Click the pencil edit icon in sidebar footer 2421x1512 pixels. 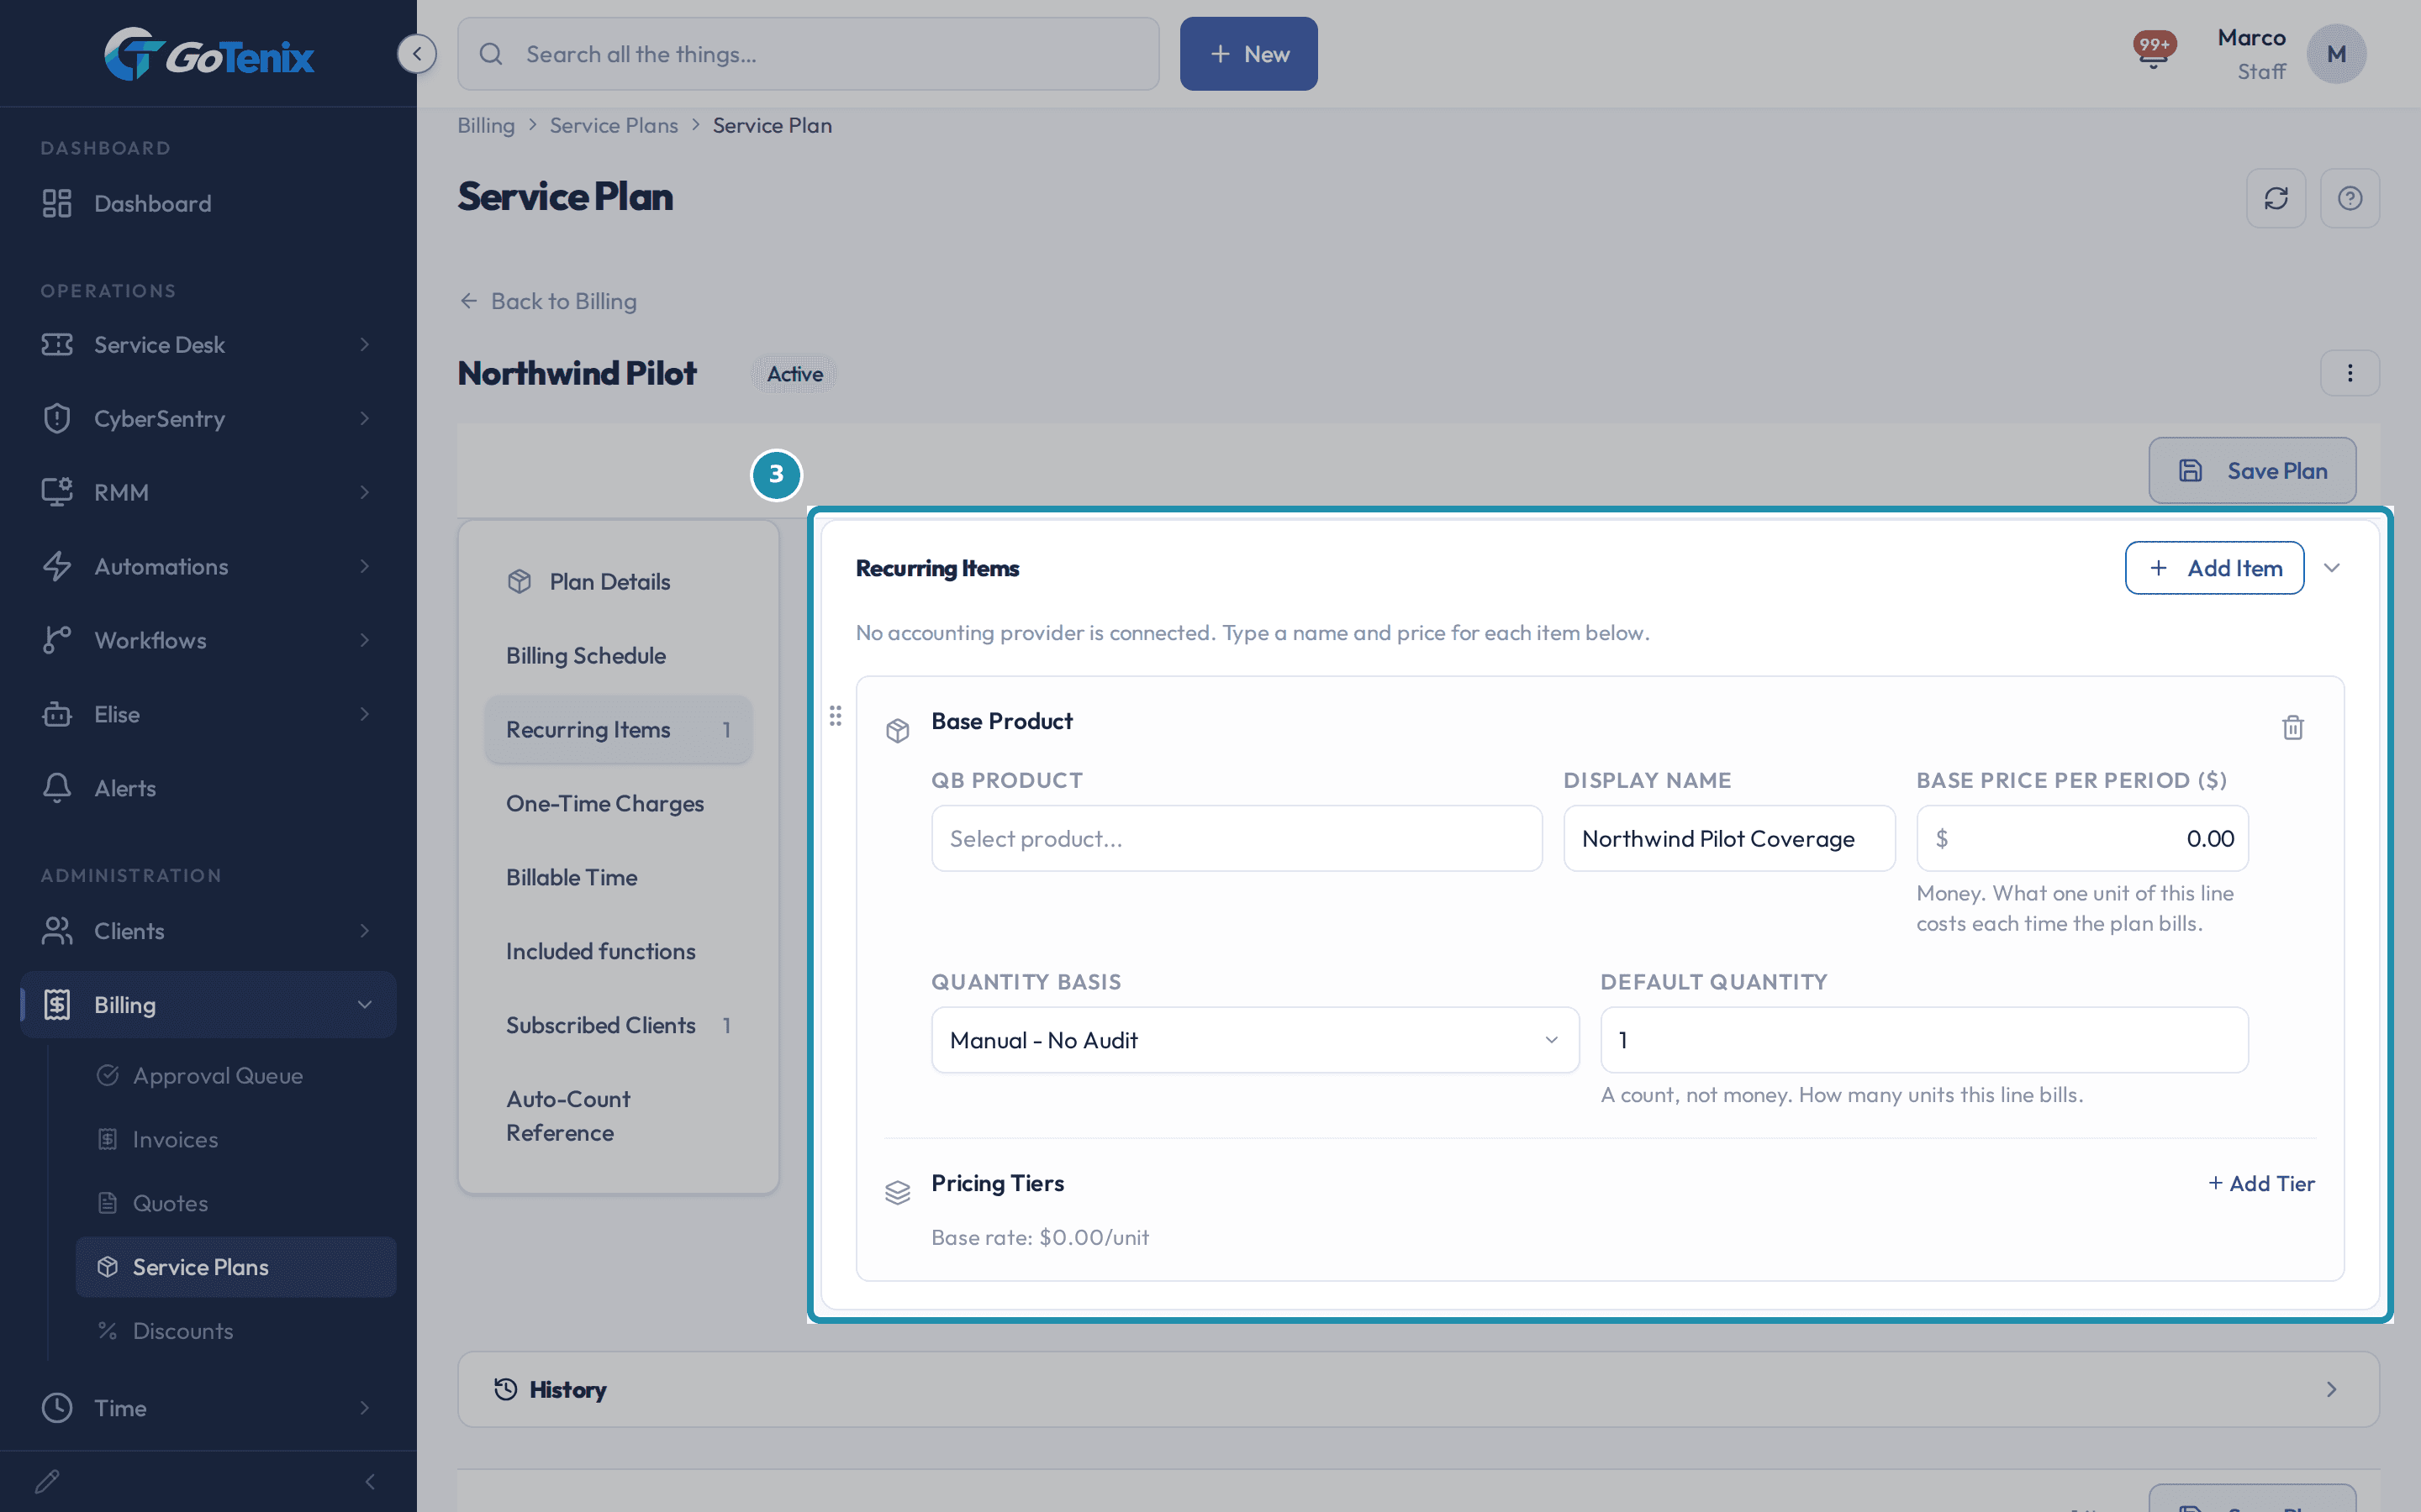point(47,1481)
